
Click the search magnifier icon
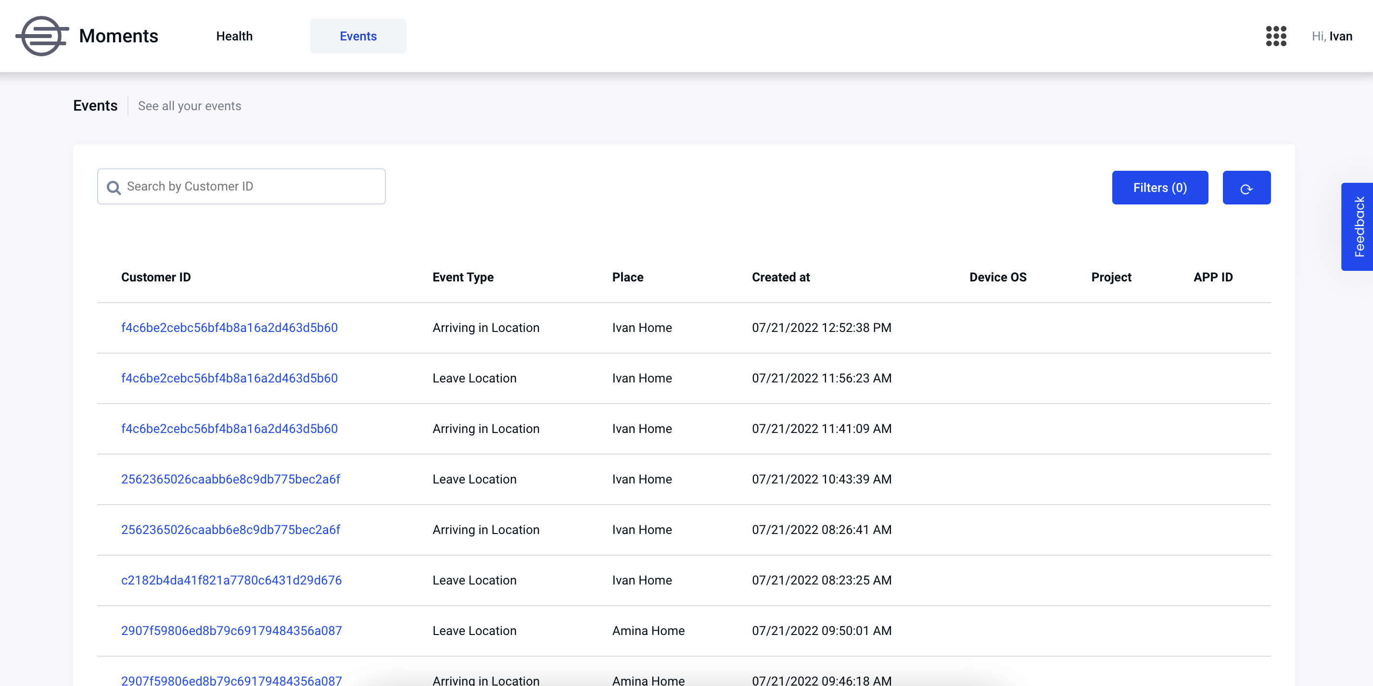(x=114, y=187)
